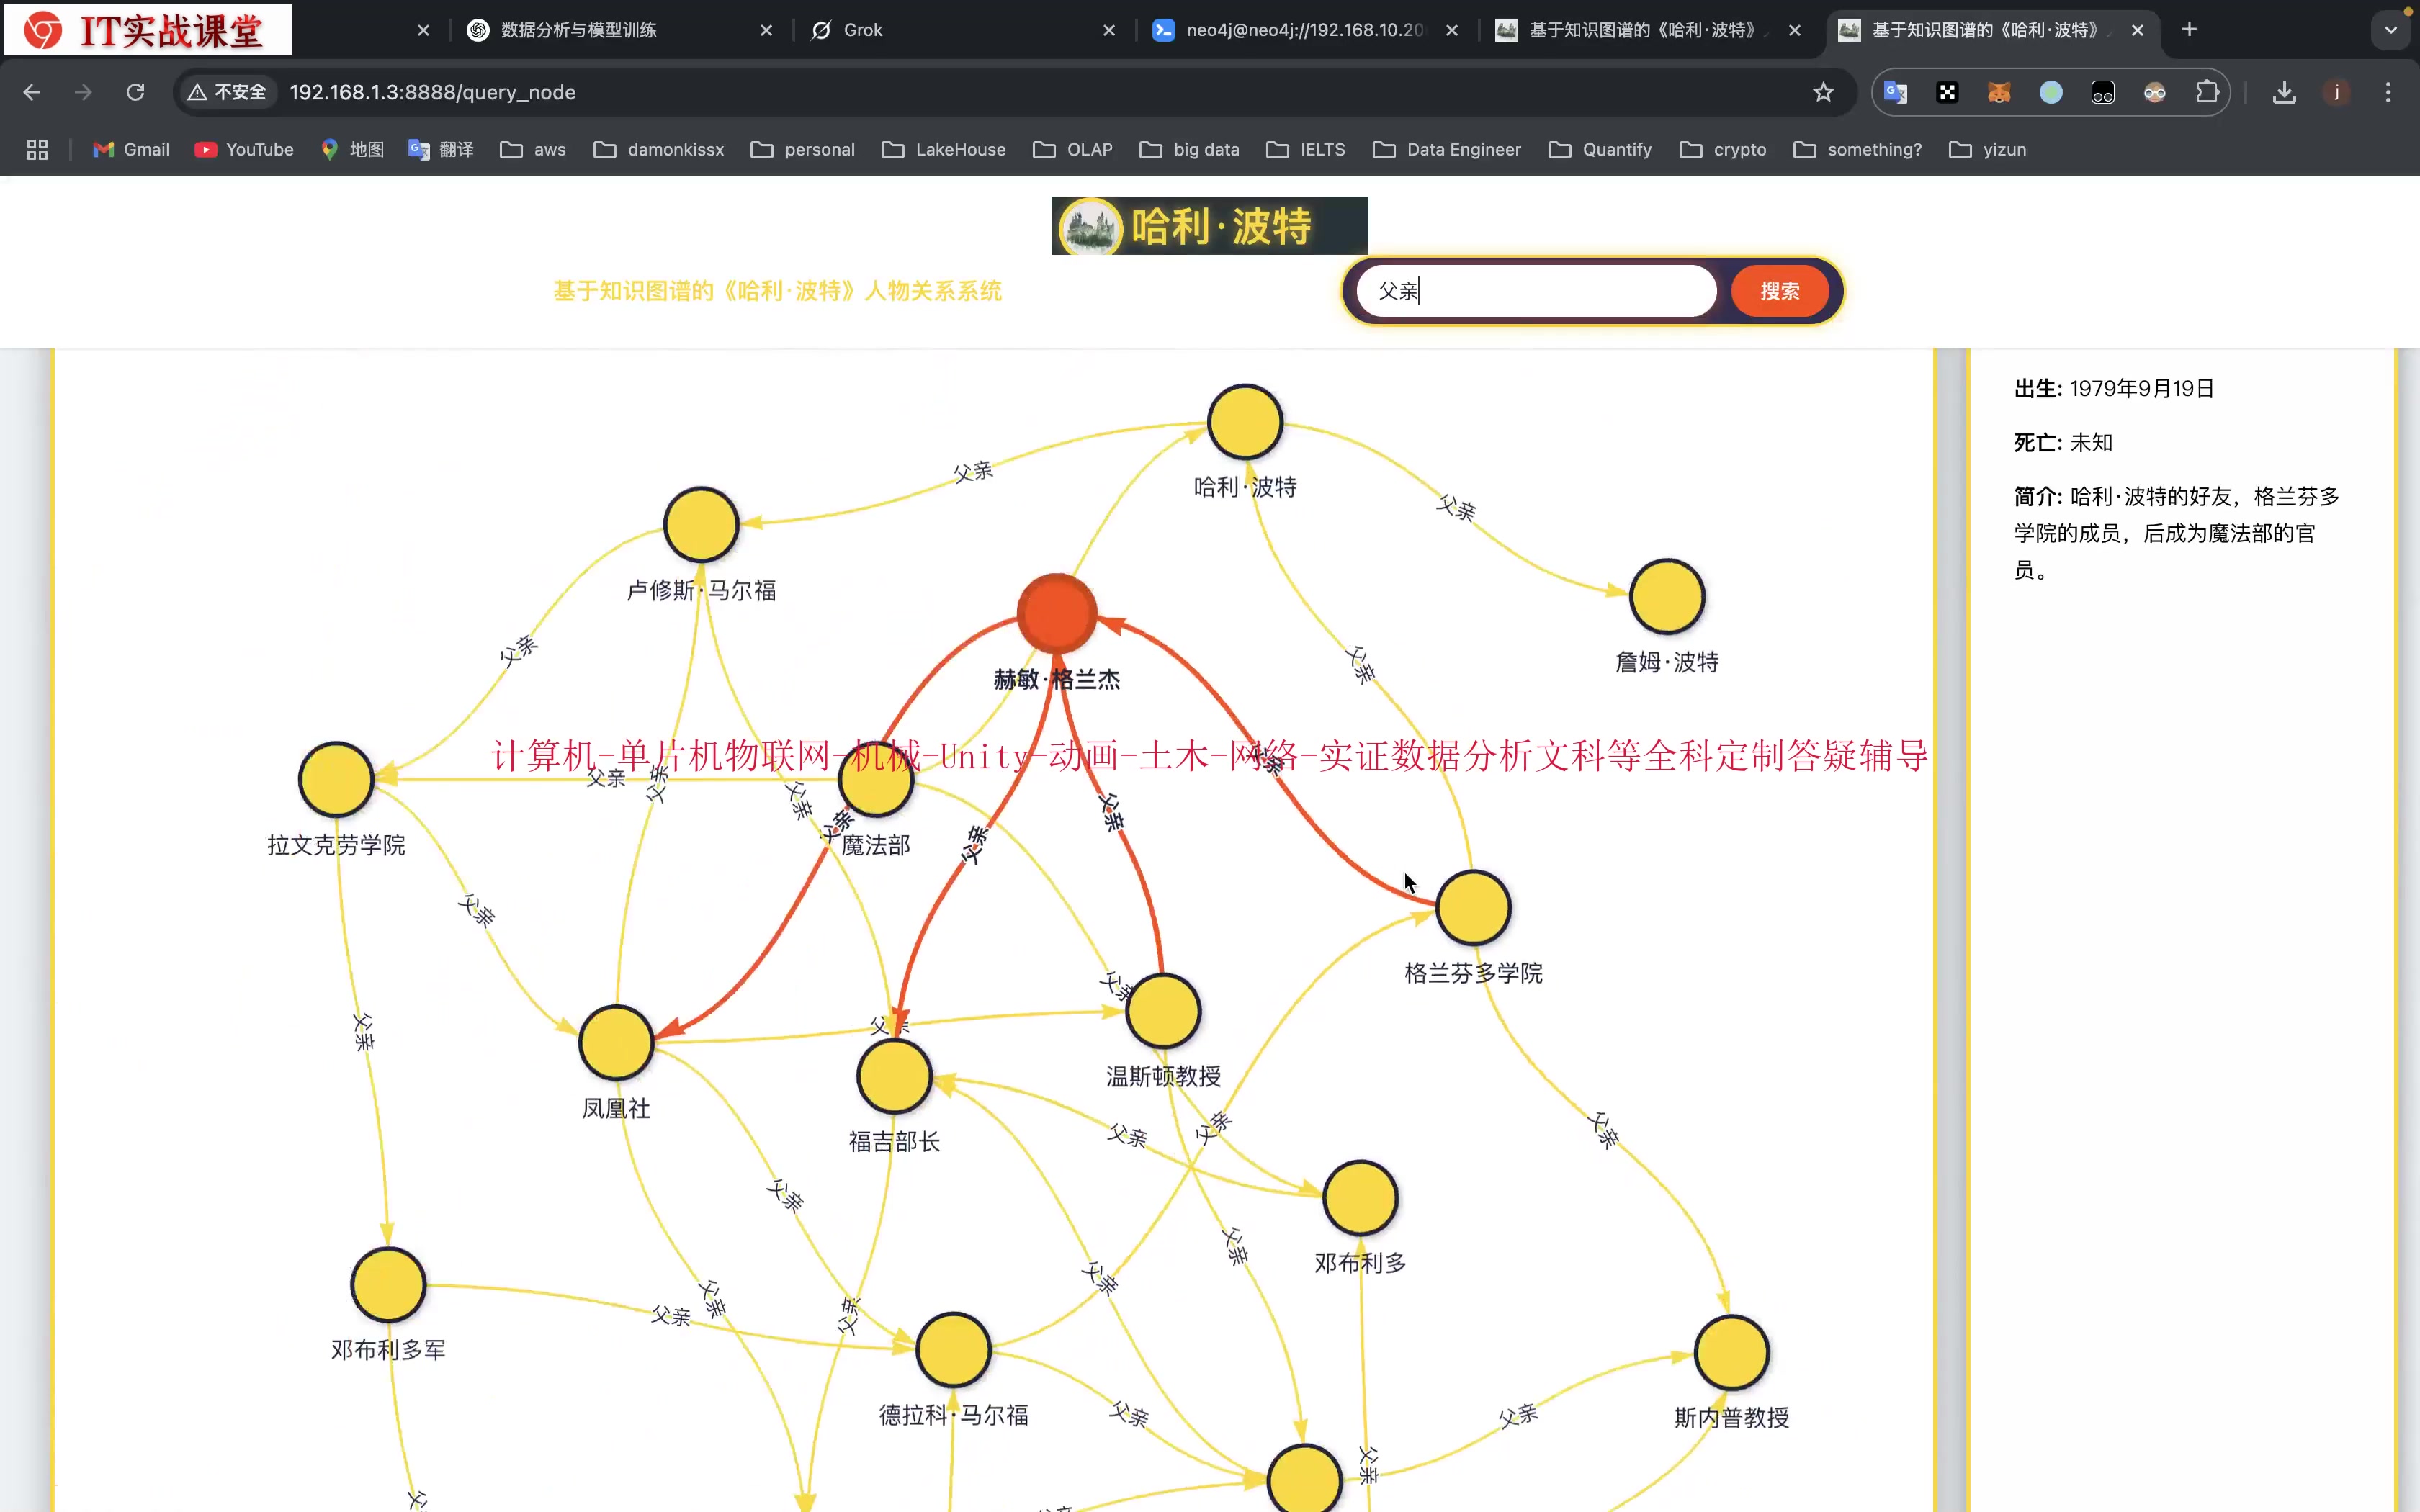Click the orange 搜索 search button
Screen dimensions: 2420x1512
tap(1779, 291)
